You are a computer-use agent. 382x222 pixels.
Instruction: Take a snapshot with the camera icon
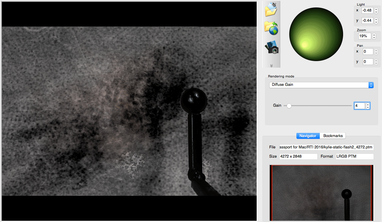[x=271, y=47]
